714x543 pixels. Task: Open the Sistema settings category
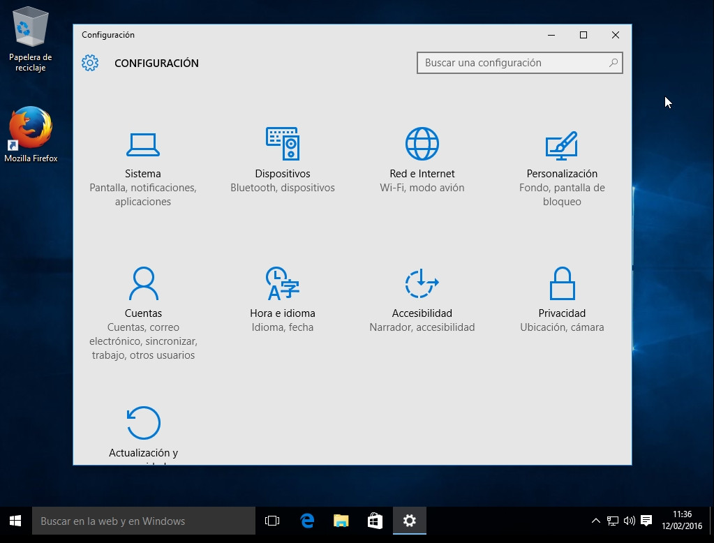[x=143, y=145]
